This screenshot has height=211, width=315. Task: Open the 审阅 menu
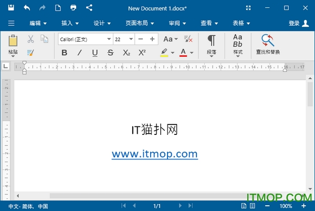pos(177,23)
